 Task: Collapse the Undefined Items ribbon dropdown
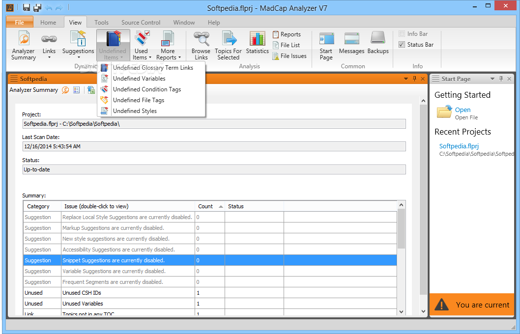pyautogui.click(x=113, y=45)
